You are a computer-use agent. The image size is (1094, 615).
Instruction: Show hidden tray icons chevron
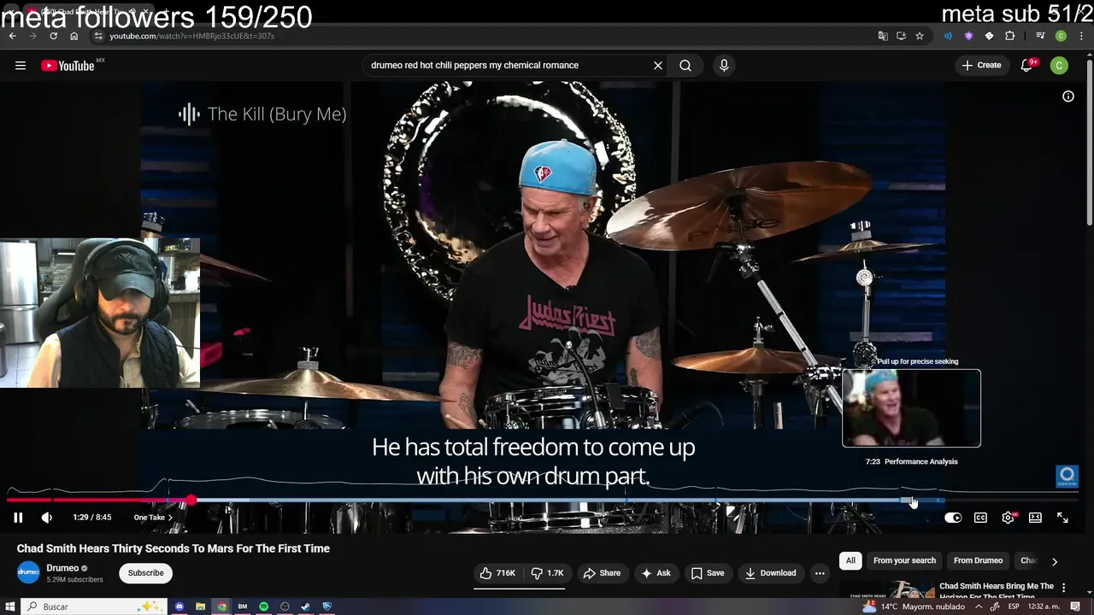point(979,606)
